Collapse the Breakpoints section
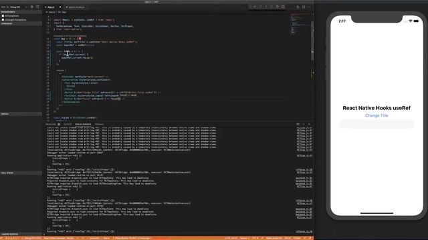Viewport: 428px width, 240px height. [21, 12]
